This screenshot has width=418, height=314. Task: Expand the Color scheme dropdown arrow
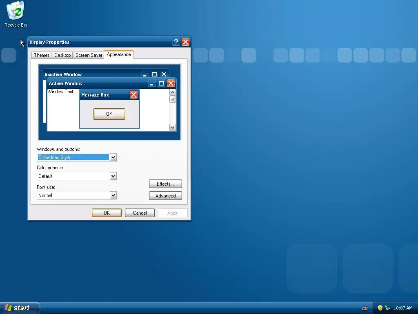point(113,176)
